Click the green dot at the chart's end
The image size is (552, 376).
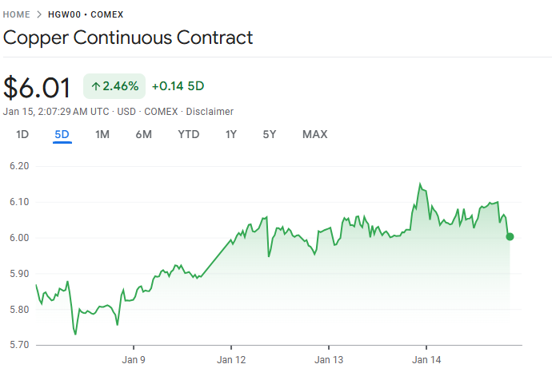(x=510, y=236)
